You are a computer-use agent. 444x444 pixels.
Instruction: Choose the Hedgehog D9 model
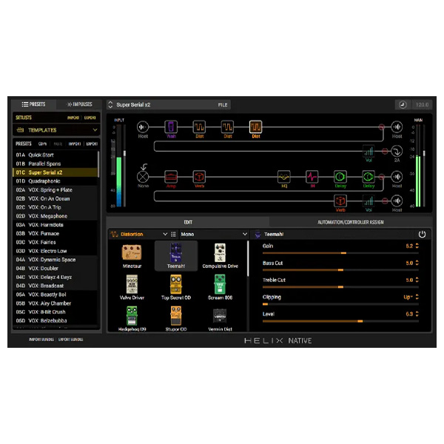pos(132,318)
